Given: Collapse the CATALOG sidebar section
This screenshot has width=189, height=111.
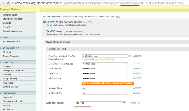Looking at the screenshot, I should coord(18,62).
